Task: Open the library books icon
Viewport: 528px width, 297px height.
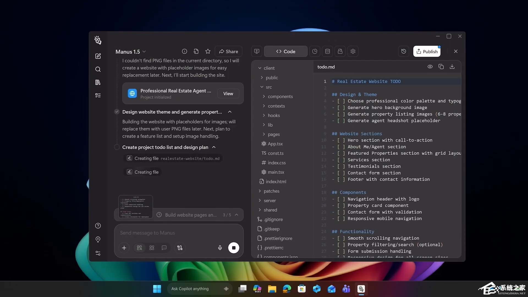Action: [x=98, y=82]
